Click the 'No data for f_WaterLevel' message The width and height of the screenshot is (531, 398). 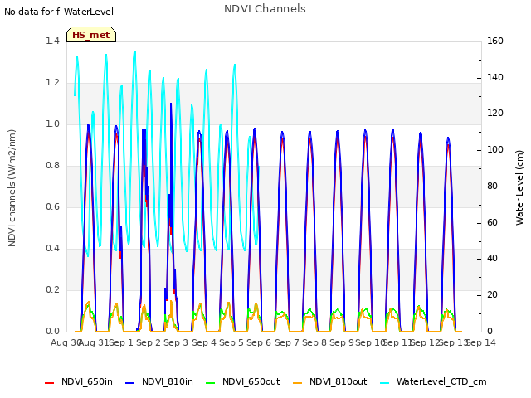pos(59,12)
